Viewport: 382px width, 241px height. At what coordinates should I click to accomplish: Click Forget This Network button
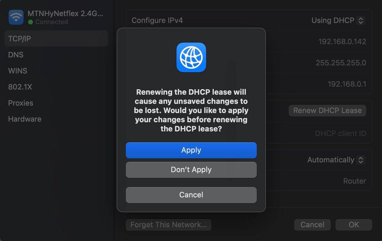(168, 225)
